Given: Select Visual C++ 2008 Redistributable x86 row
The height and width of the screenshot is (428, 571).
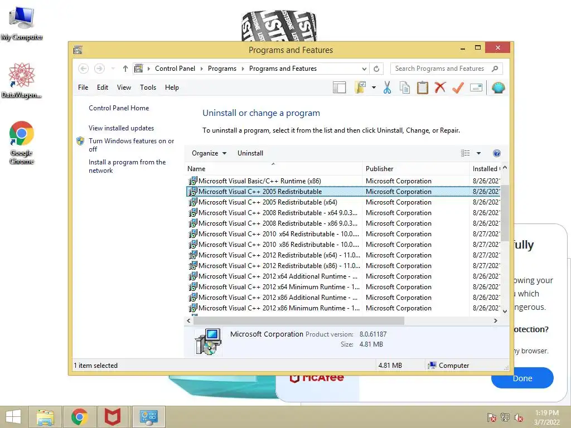Looking at the screenshot, I should click(343, 223).
